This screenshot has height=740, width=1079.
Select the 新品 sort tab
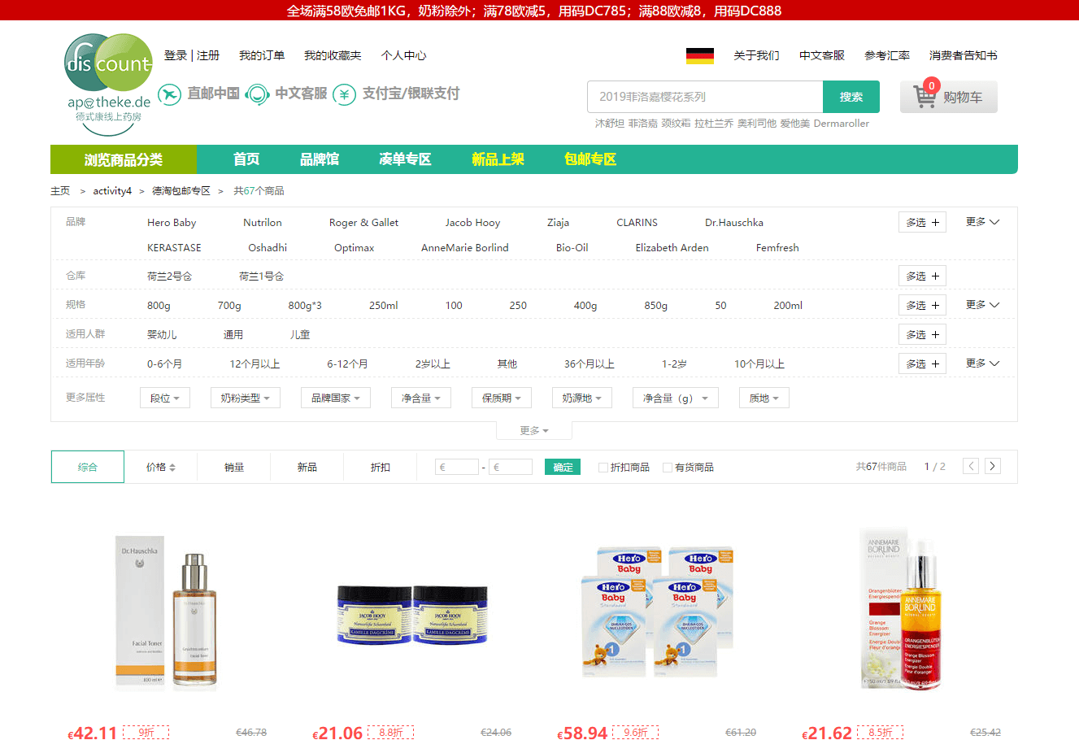tap(307, 467)
